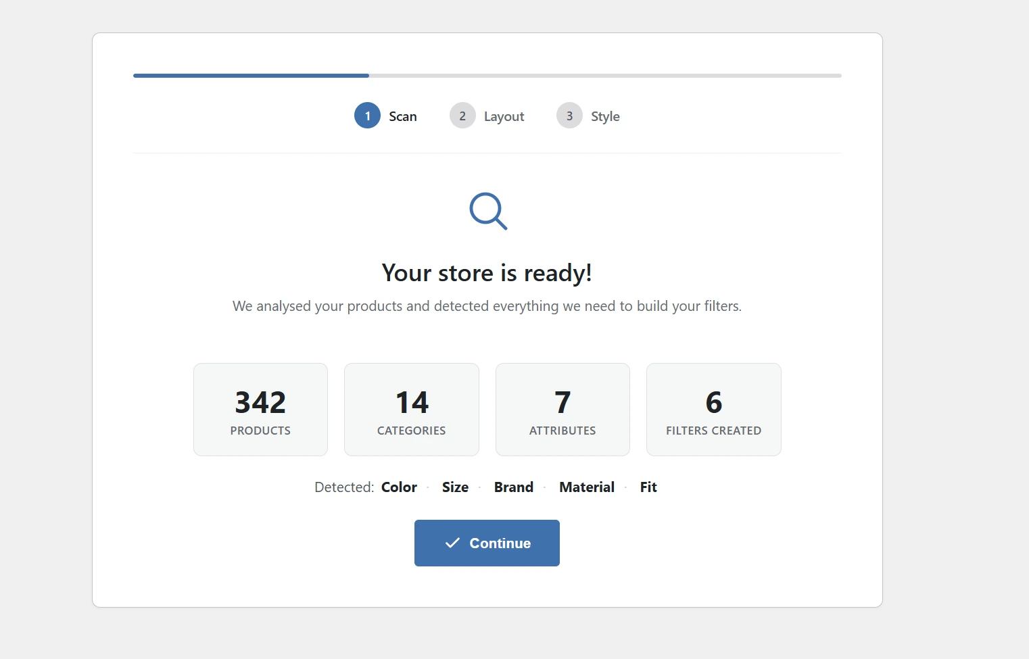Click the 'Detected:' label
The width and height of the screenshot is (1029, 659).
tap(344, 487)
